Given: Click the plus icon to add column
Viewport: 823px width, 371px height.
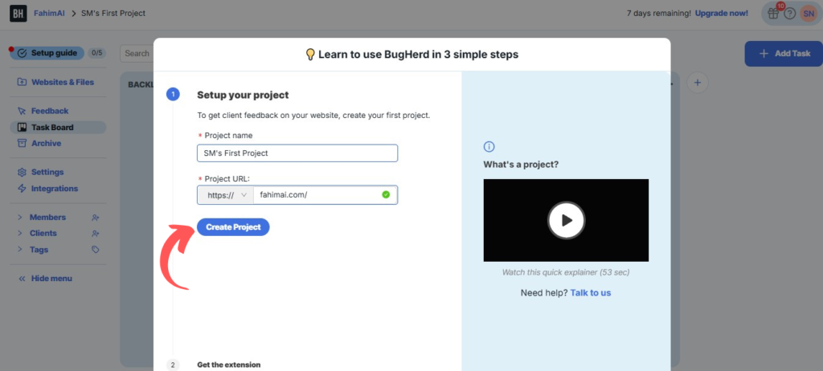Looking at the screenshot, I should (698, 83).
